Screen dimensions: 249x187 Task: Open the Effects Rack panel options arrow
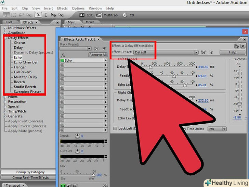[x=245, y=39]
